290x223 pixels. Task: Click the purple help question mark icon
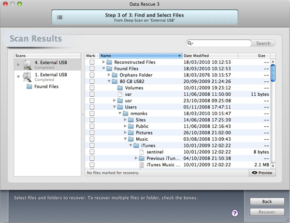click(x=235, y=213)
